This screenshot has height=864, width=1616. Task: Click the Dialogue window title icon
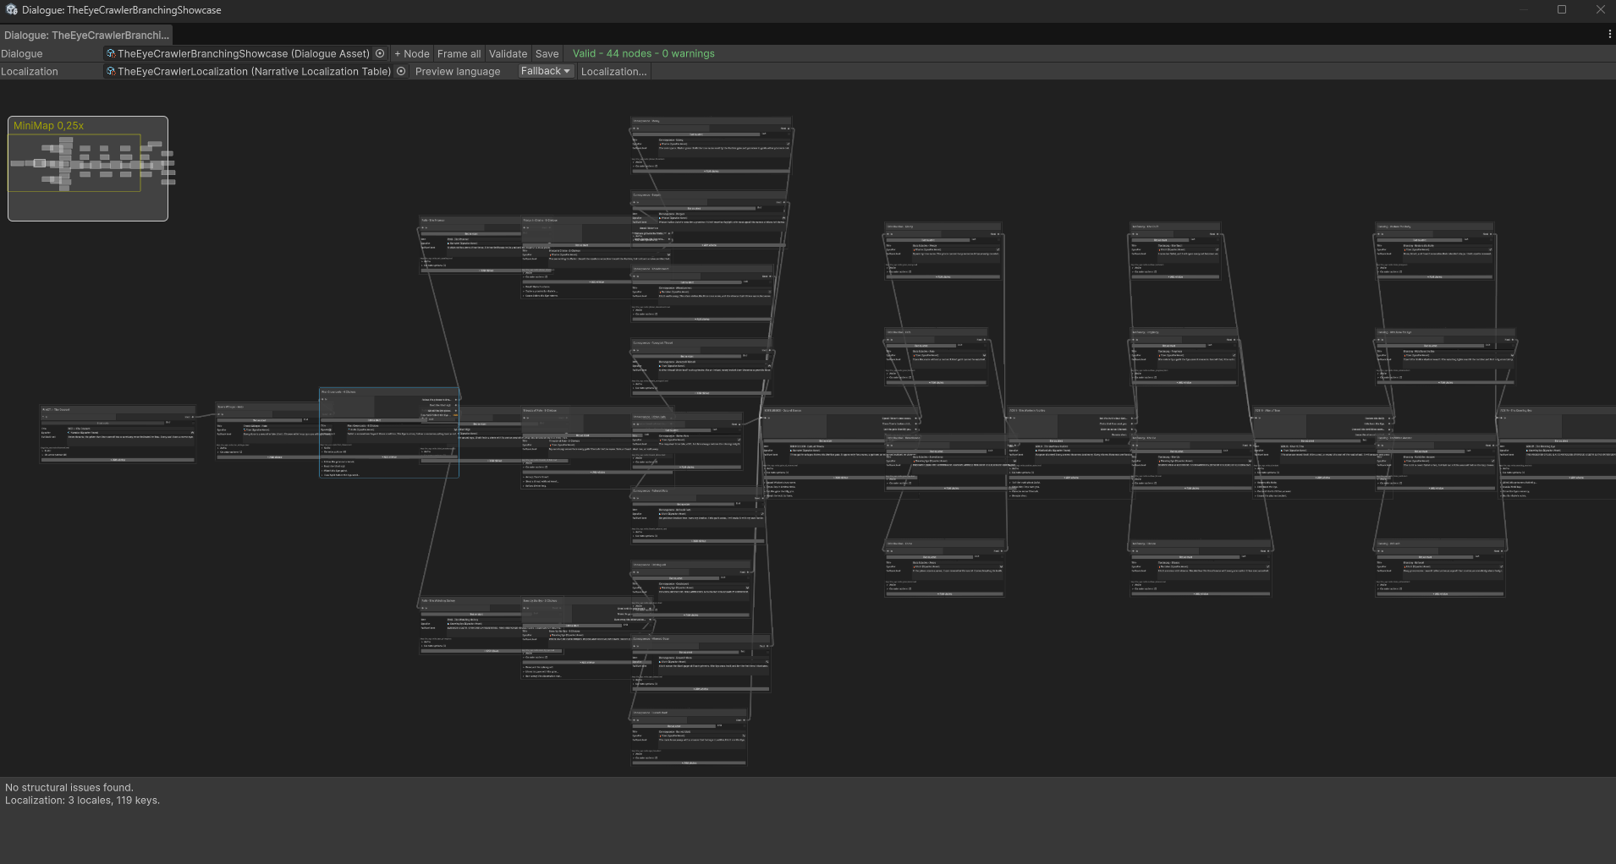[11, 10]
